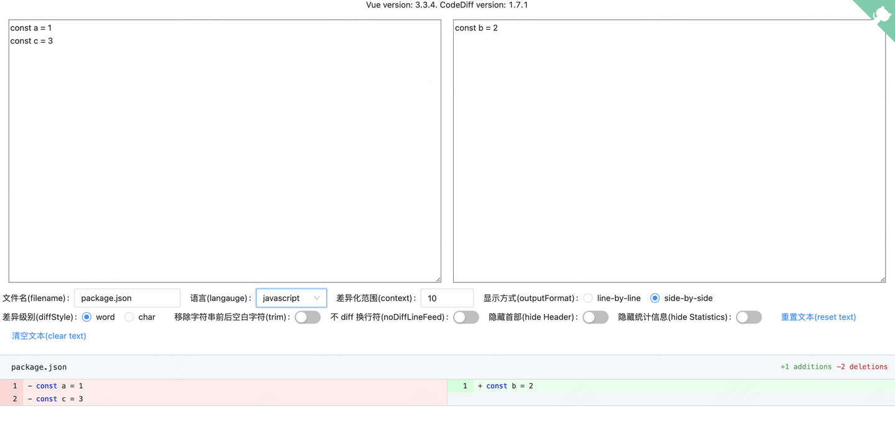Image resolution: width=895 pixels, height=432 pixels.
Task: Select the package.json diff header label
Action: (39, 367)
